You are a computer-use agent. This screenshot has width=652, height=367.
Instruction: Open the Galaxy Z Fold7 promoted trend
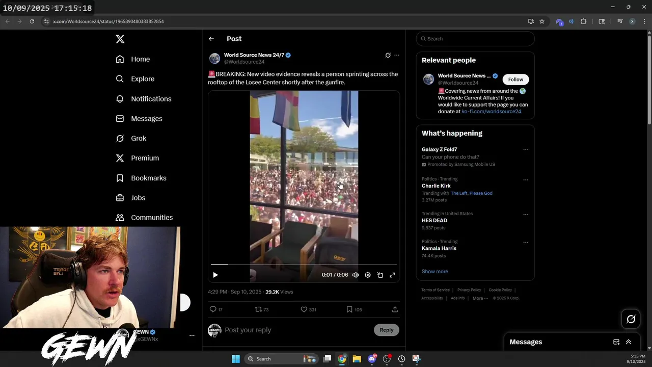(440, 149)
